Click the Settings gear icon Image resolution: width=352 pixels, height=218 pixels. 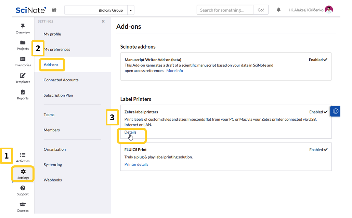pyautogui.click(x=23, y=172)
